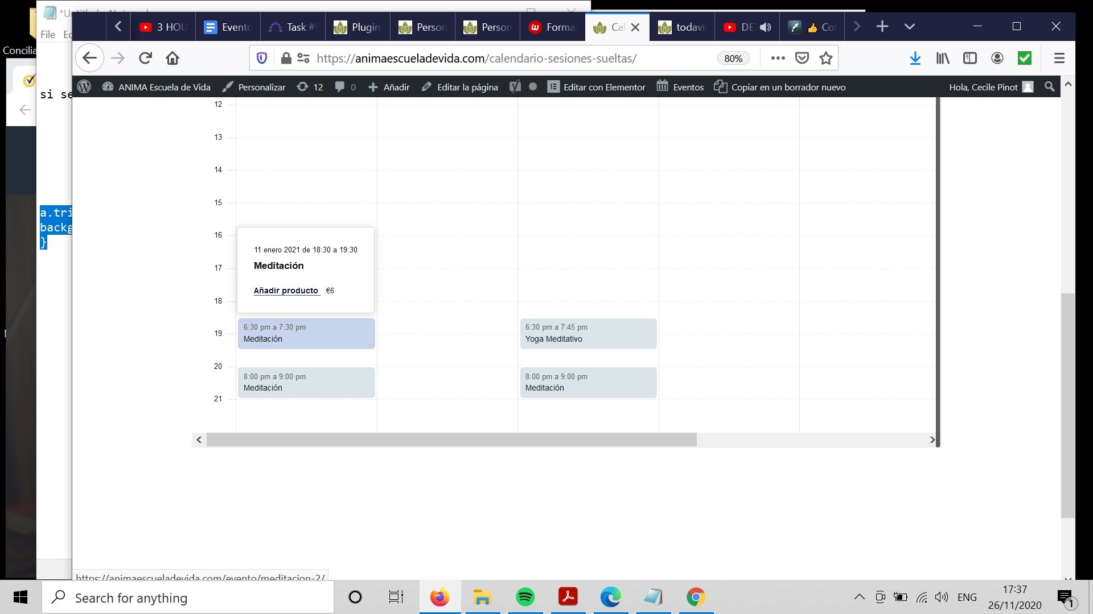Image resolution: width=1093 pixels, height=614 pixels.
Task: Open tracking protection shield icon
Action: (262, 58)
